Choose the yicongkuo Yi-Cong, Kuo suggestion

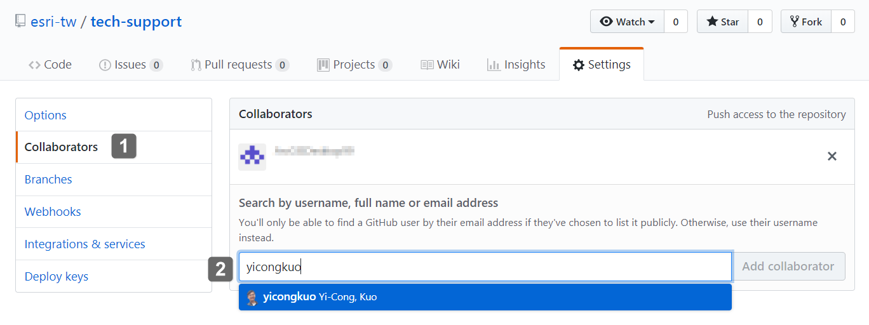click(x=485, y=297)
